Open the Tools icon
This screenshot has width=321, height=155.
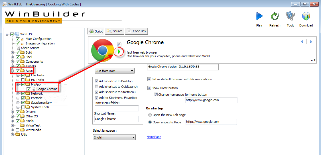click(290, 16)
